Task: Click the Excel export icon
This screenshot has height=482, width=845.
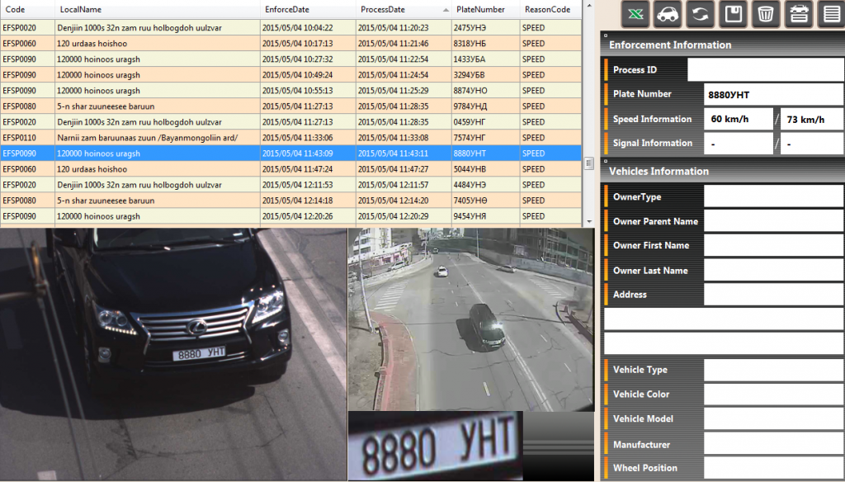Action: tap(635, 14)
